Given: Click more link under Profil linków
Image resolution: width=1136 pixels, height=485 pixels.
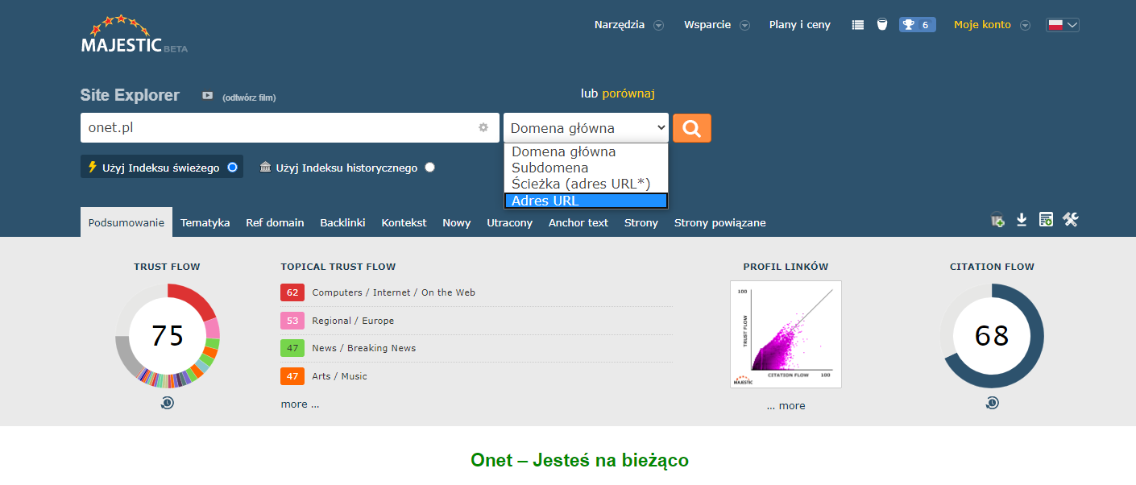Looking at the screenshot, I should pos(786,406).
